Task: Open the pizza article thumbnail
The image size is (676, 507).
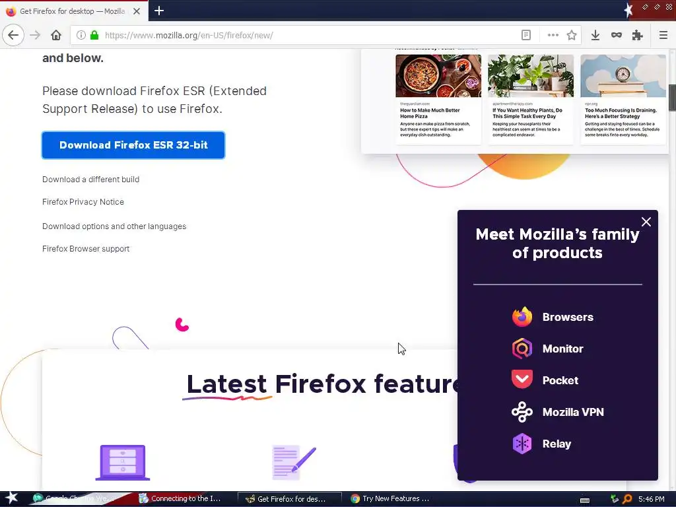Action: click(438, 75)
